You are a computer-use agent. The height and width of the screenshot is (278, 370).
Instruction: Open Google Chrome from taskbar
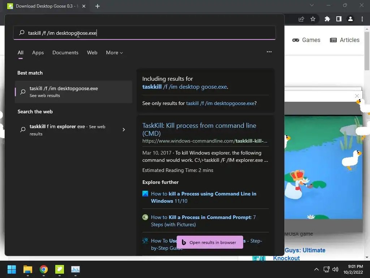44,269
